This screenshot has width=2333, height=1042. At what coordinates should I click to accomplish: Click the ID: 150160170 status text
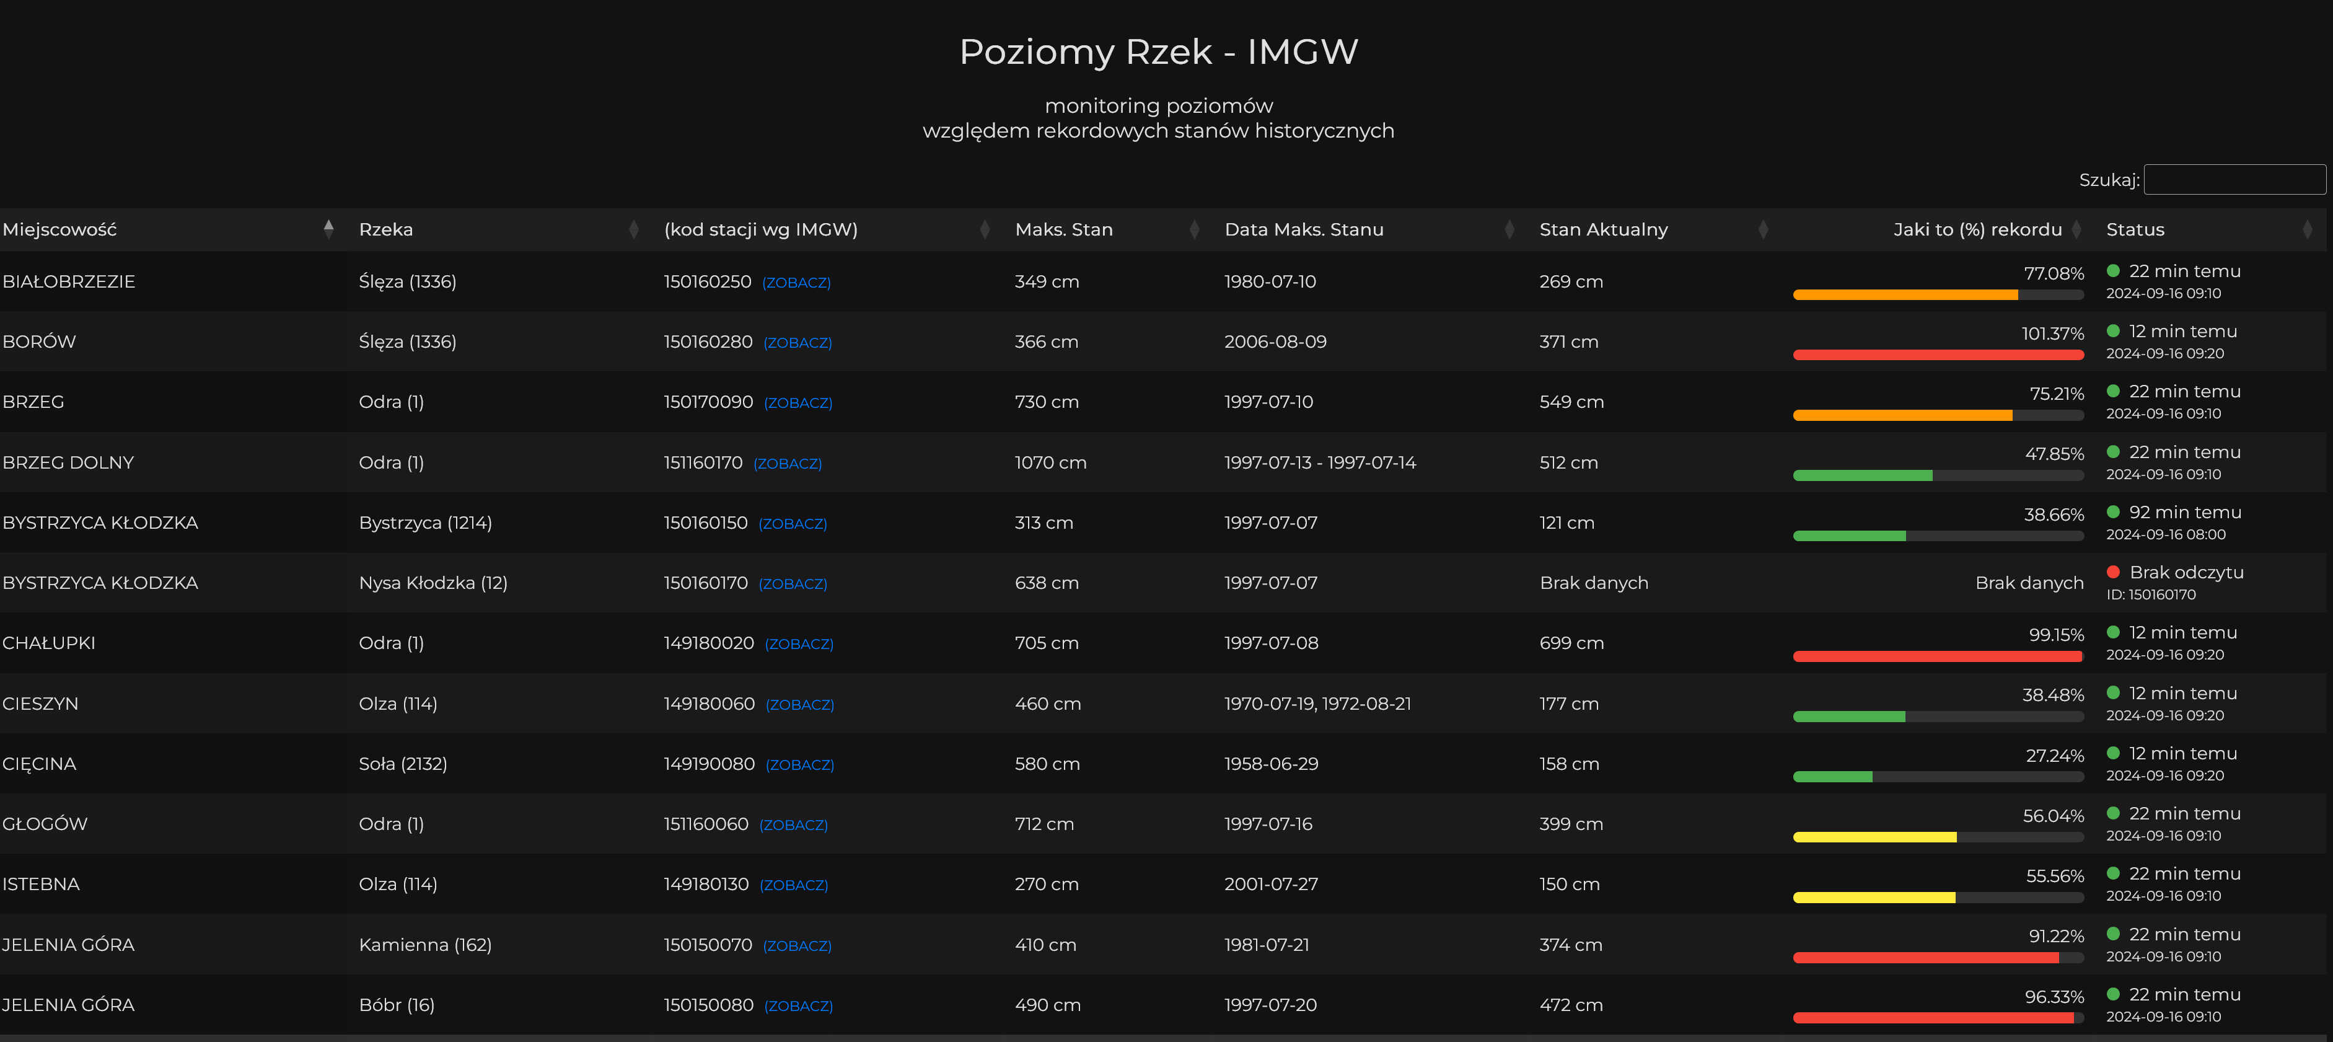tap(2151, 594)
